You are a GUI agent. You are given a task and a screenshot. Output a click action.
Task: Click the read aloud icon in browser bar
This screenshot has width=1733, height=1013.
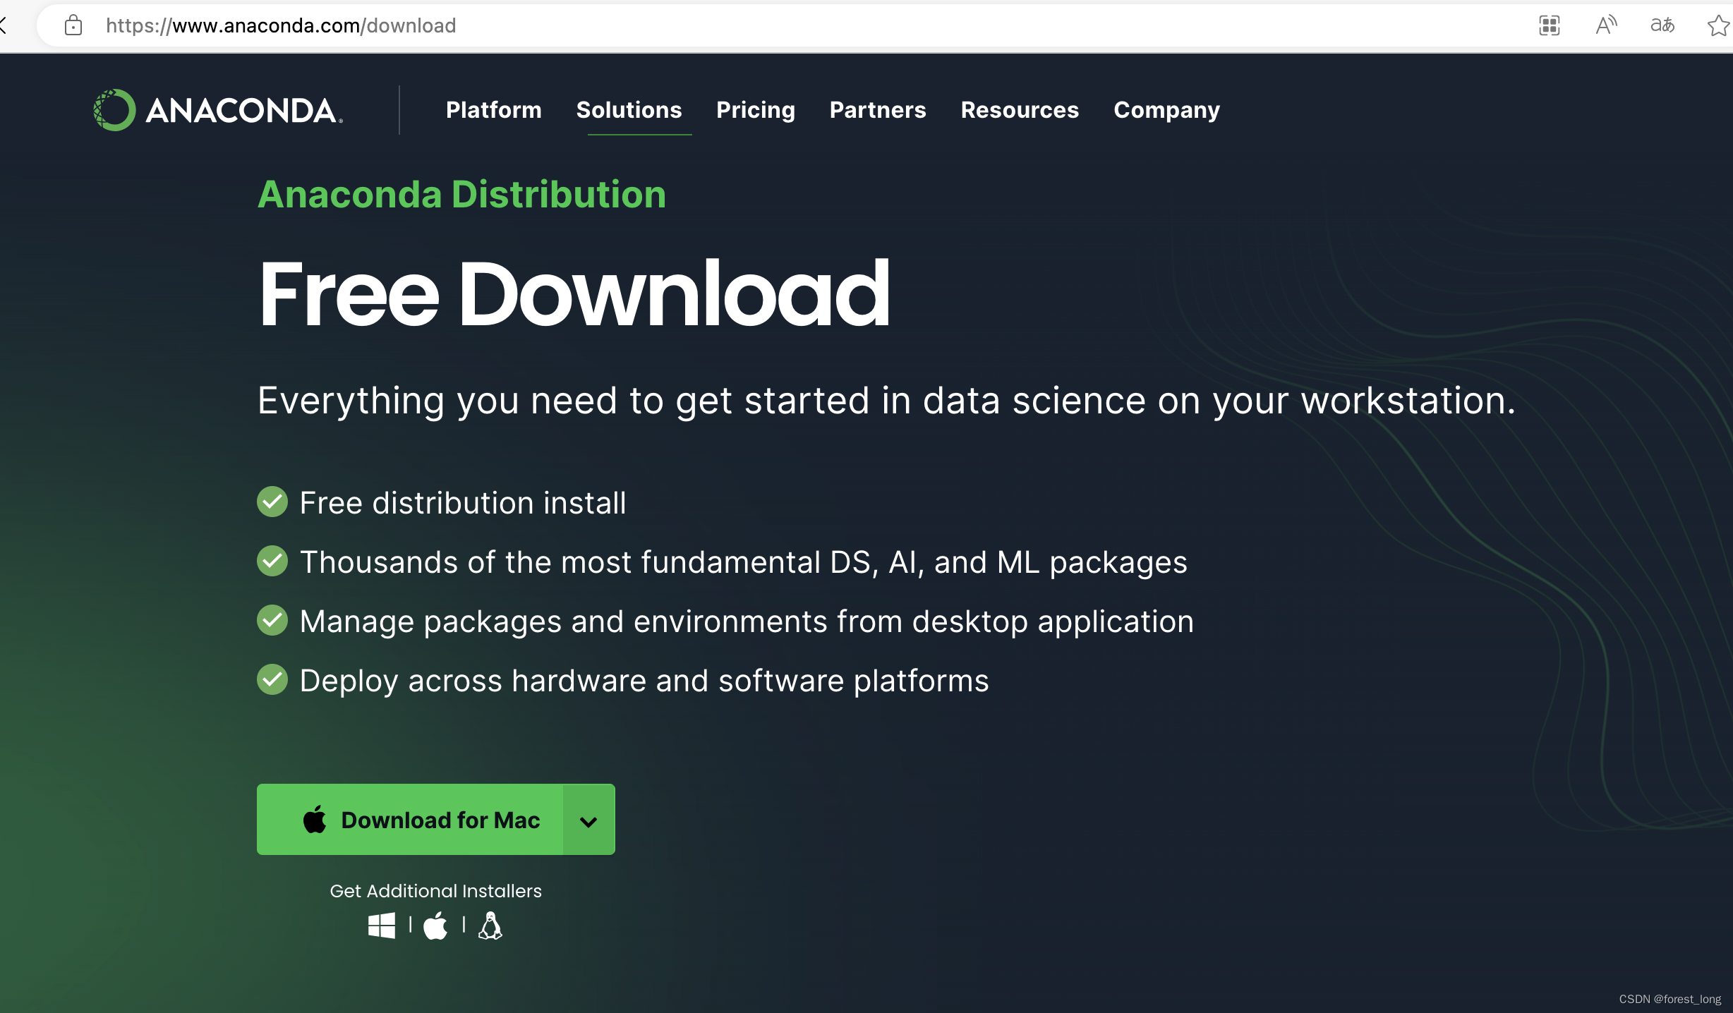coord(1606,26)
